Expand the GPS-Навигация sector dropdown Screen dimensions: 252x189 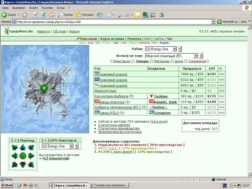click(71, 146)
